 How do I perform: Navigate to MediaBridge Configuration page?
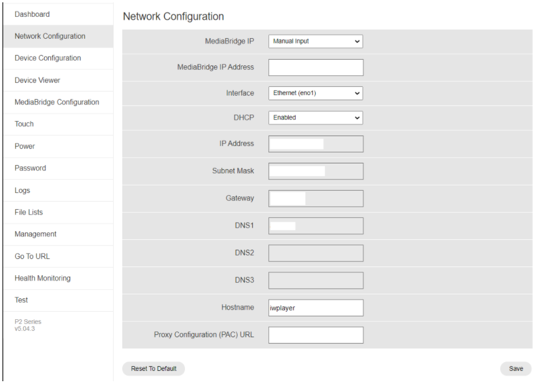(x=59, y=102)
